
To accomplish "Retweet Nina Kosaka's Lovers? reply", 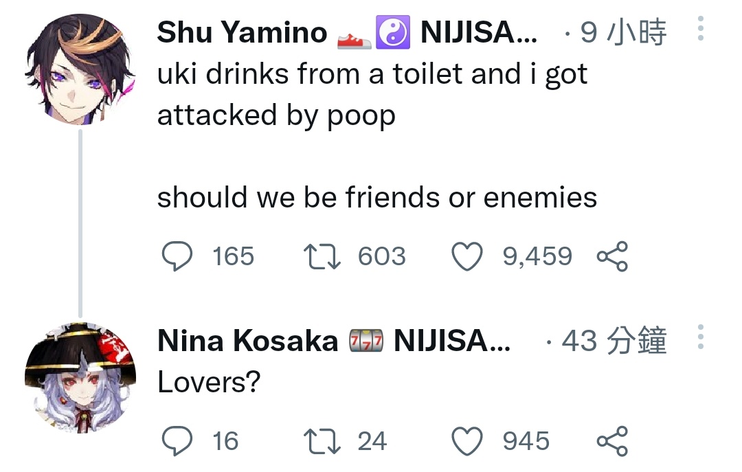I will click(321, 440).
